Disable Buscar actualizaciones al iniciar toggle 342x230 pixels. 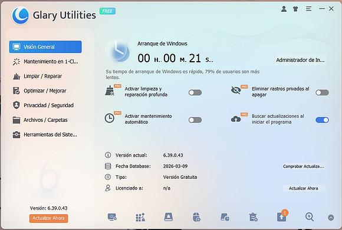pyautogui.click(x=322, y=120)
